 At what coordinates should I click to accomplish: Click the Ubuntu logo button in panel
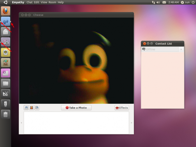[5, 2]
